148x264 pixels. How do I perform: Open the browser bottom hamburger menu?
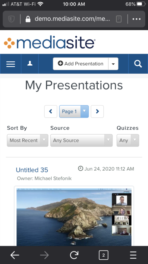click(133, 255)
